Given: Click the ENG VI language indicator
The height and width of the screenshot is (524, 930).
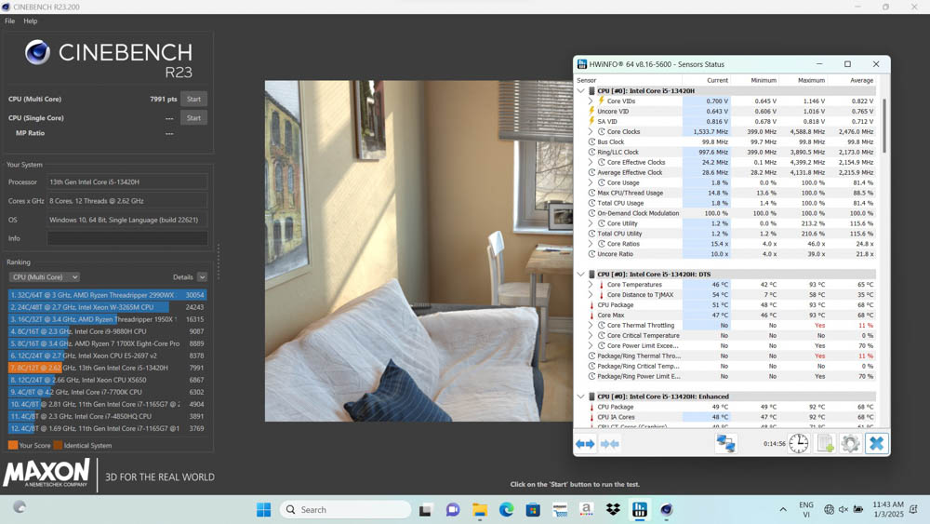Looking at the screenshot, I should coord(806,509).
